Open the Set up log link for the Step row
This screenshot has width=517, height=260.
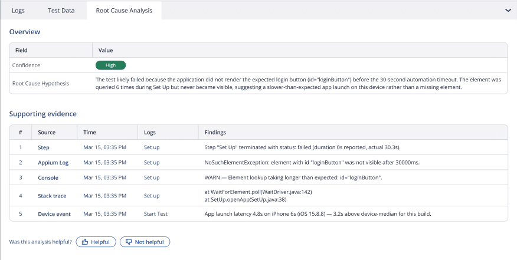(x=152, y=147)
